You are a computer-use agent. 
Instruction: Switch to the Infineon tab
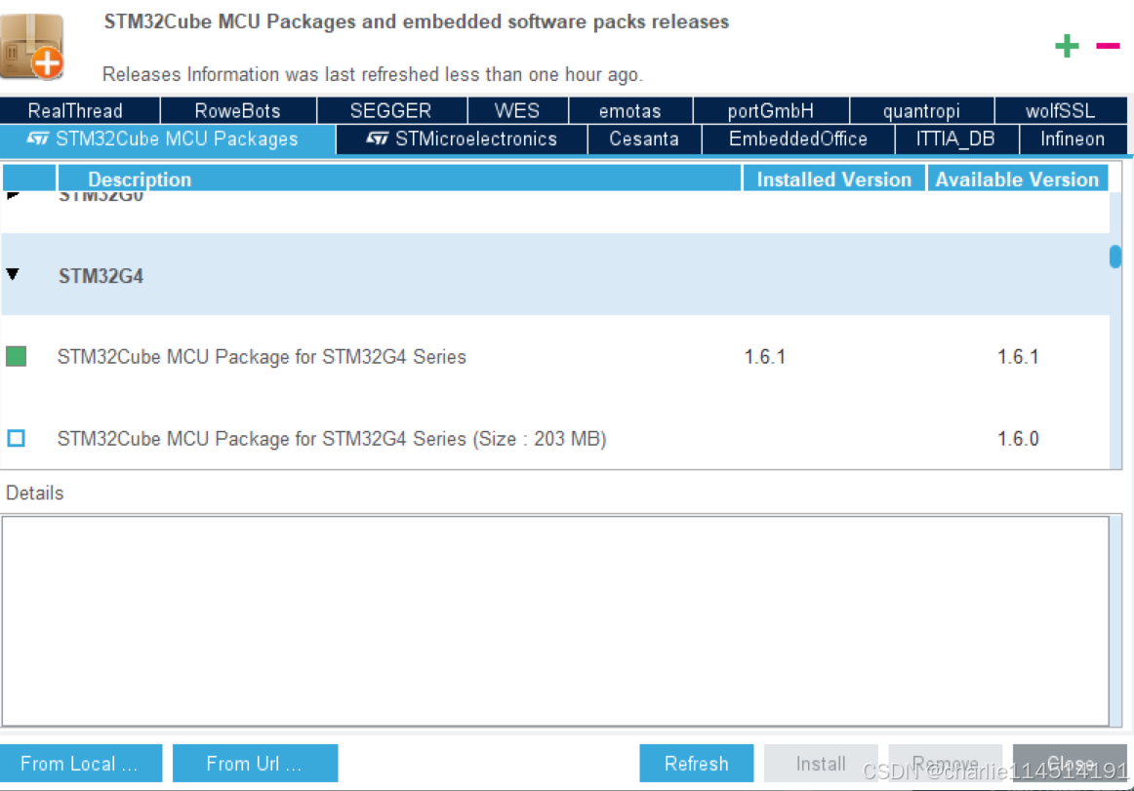(x=1073, y=138)
